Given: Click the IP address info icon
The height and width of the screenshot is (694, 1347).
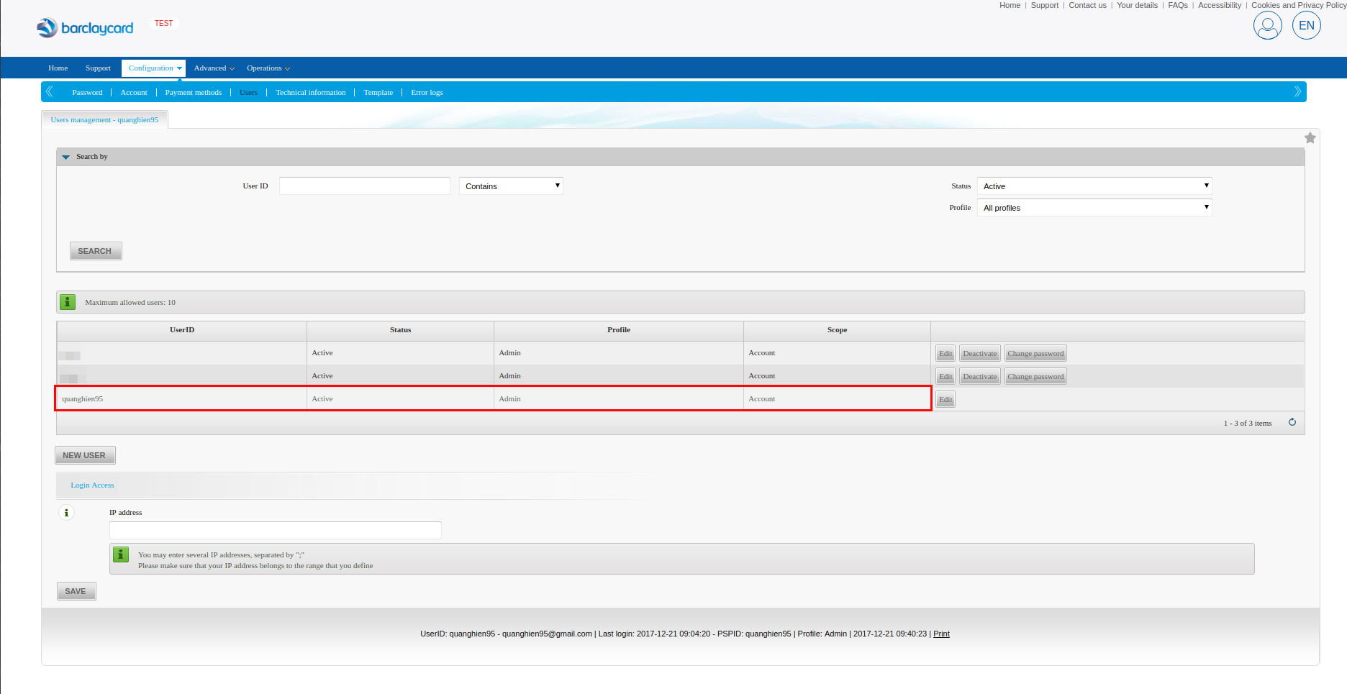Looking at the screenshot, I should pos(66,513).
